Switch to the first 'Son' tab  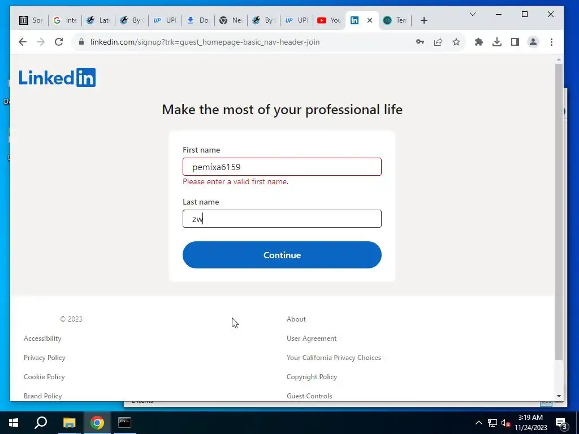(32, 20)
